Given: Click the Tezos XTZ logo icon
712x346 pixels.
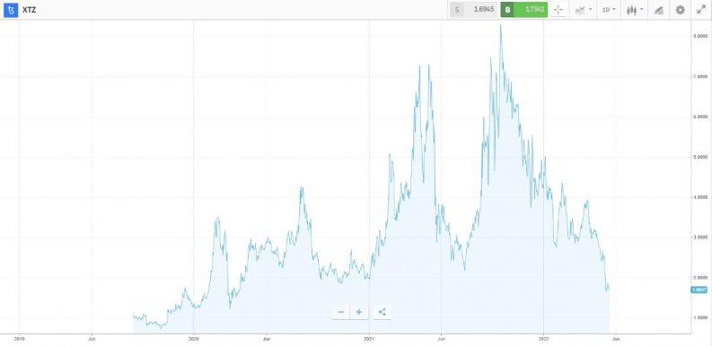Looking at the screenshot, I should 11,10.
